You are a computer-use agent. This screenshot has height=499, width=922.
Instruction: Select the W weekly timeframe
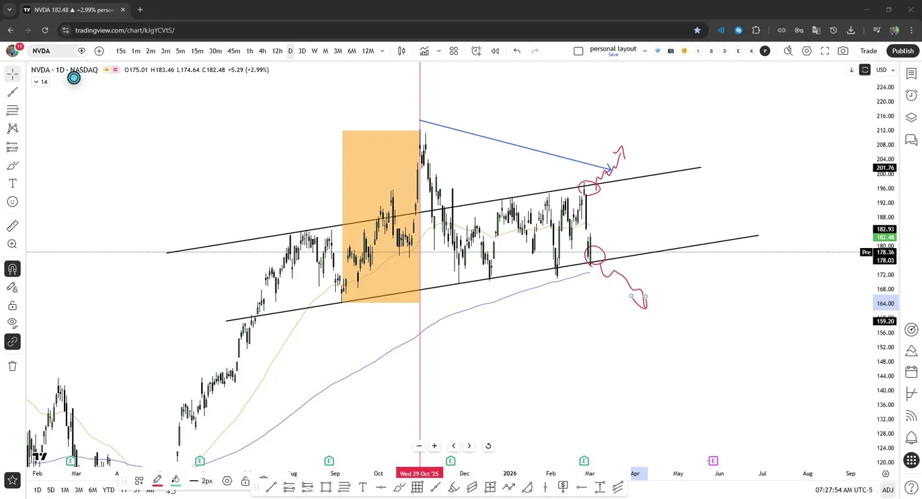314,51
